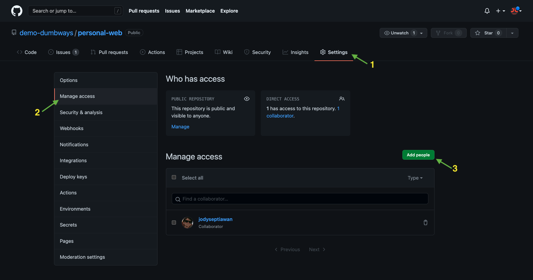Open the GitHub home logo

(17, 11)
